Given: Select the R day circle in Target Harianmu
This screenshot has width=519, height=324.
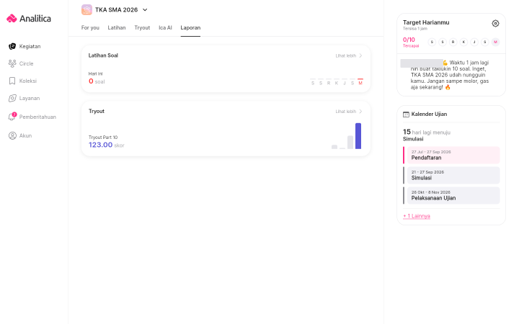Looking at the screenshot, I should pos(453,42).
